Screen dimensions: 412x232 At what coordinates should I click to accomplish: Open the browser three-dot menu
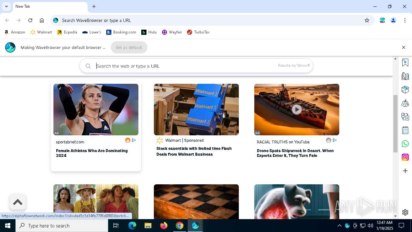click(405, 20)
